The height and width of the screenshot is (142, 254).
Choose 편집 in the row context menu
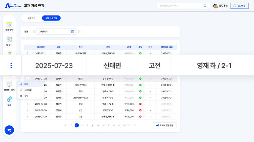pos(31,84)
